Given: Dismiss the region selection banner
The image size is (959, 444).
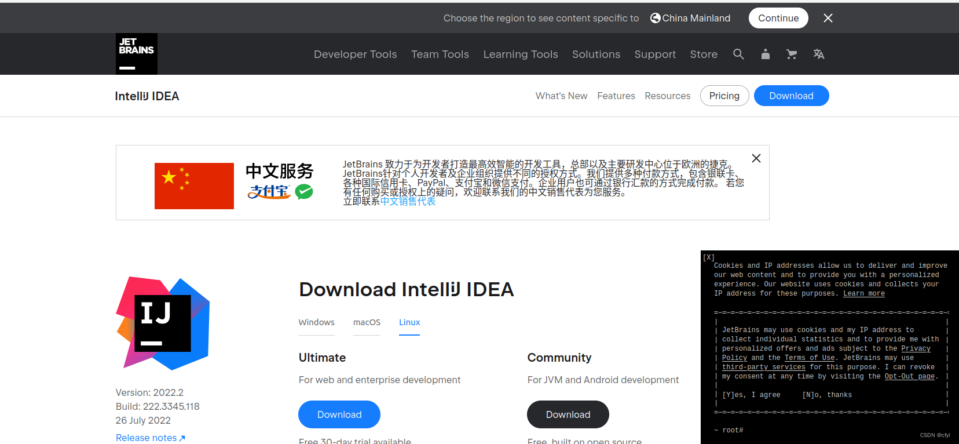Looking at the screenshot, I should (x=828, y=18).
